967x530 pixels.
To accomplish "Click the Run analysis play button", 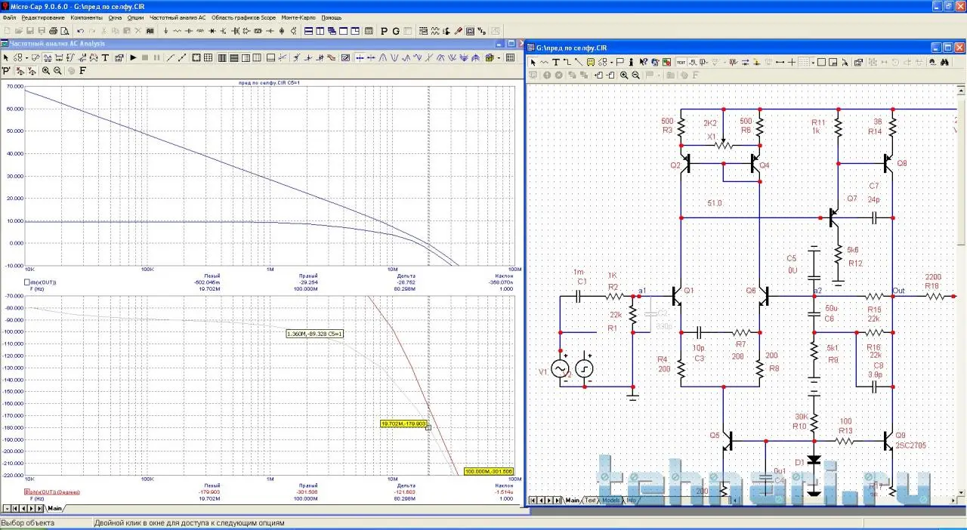I will [133, 57].
